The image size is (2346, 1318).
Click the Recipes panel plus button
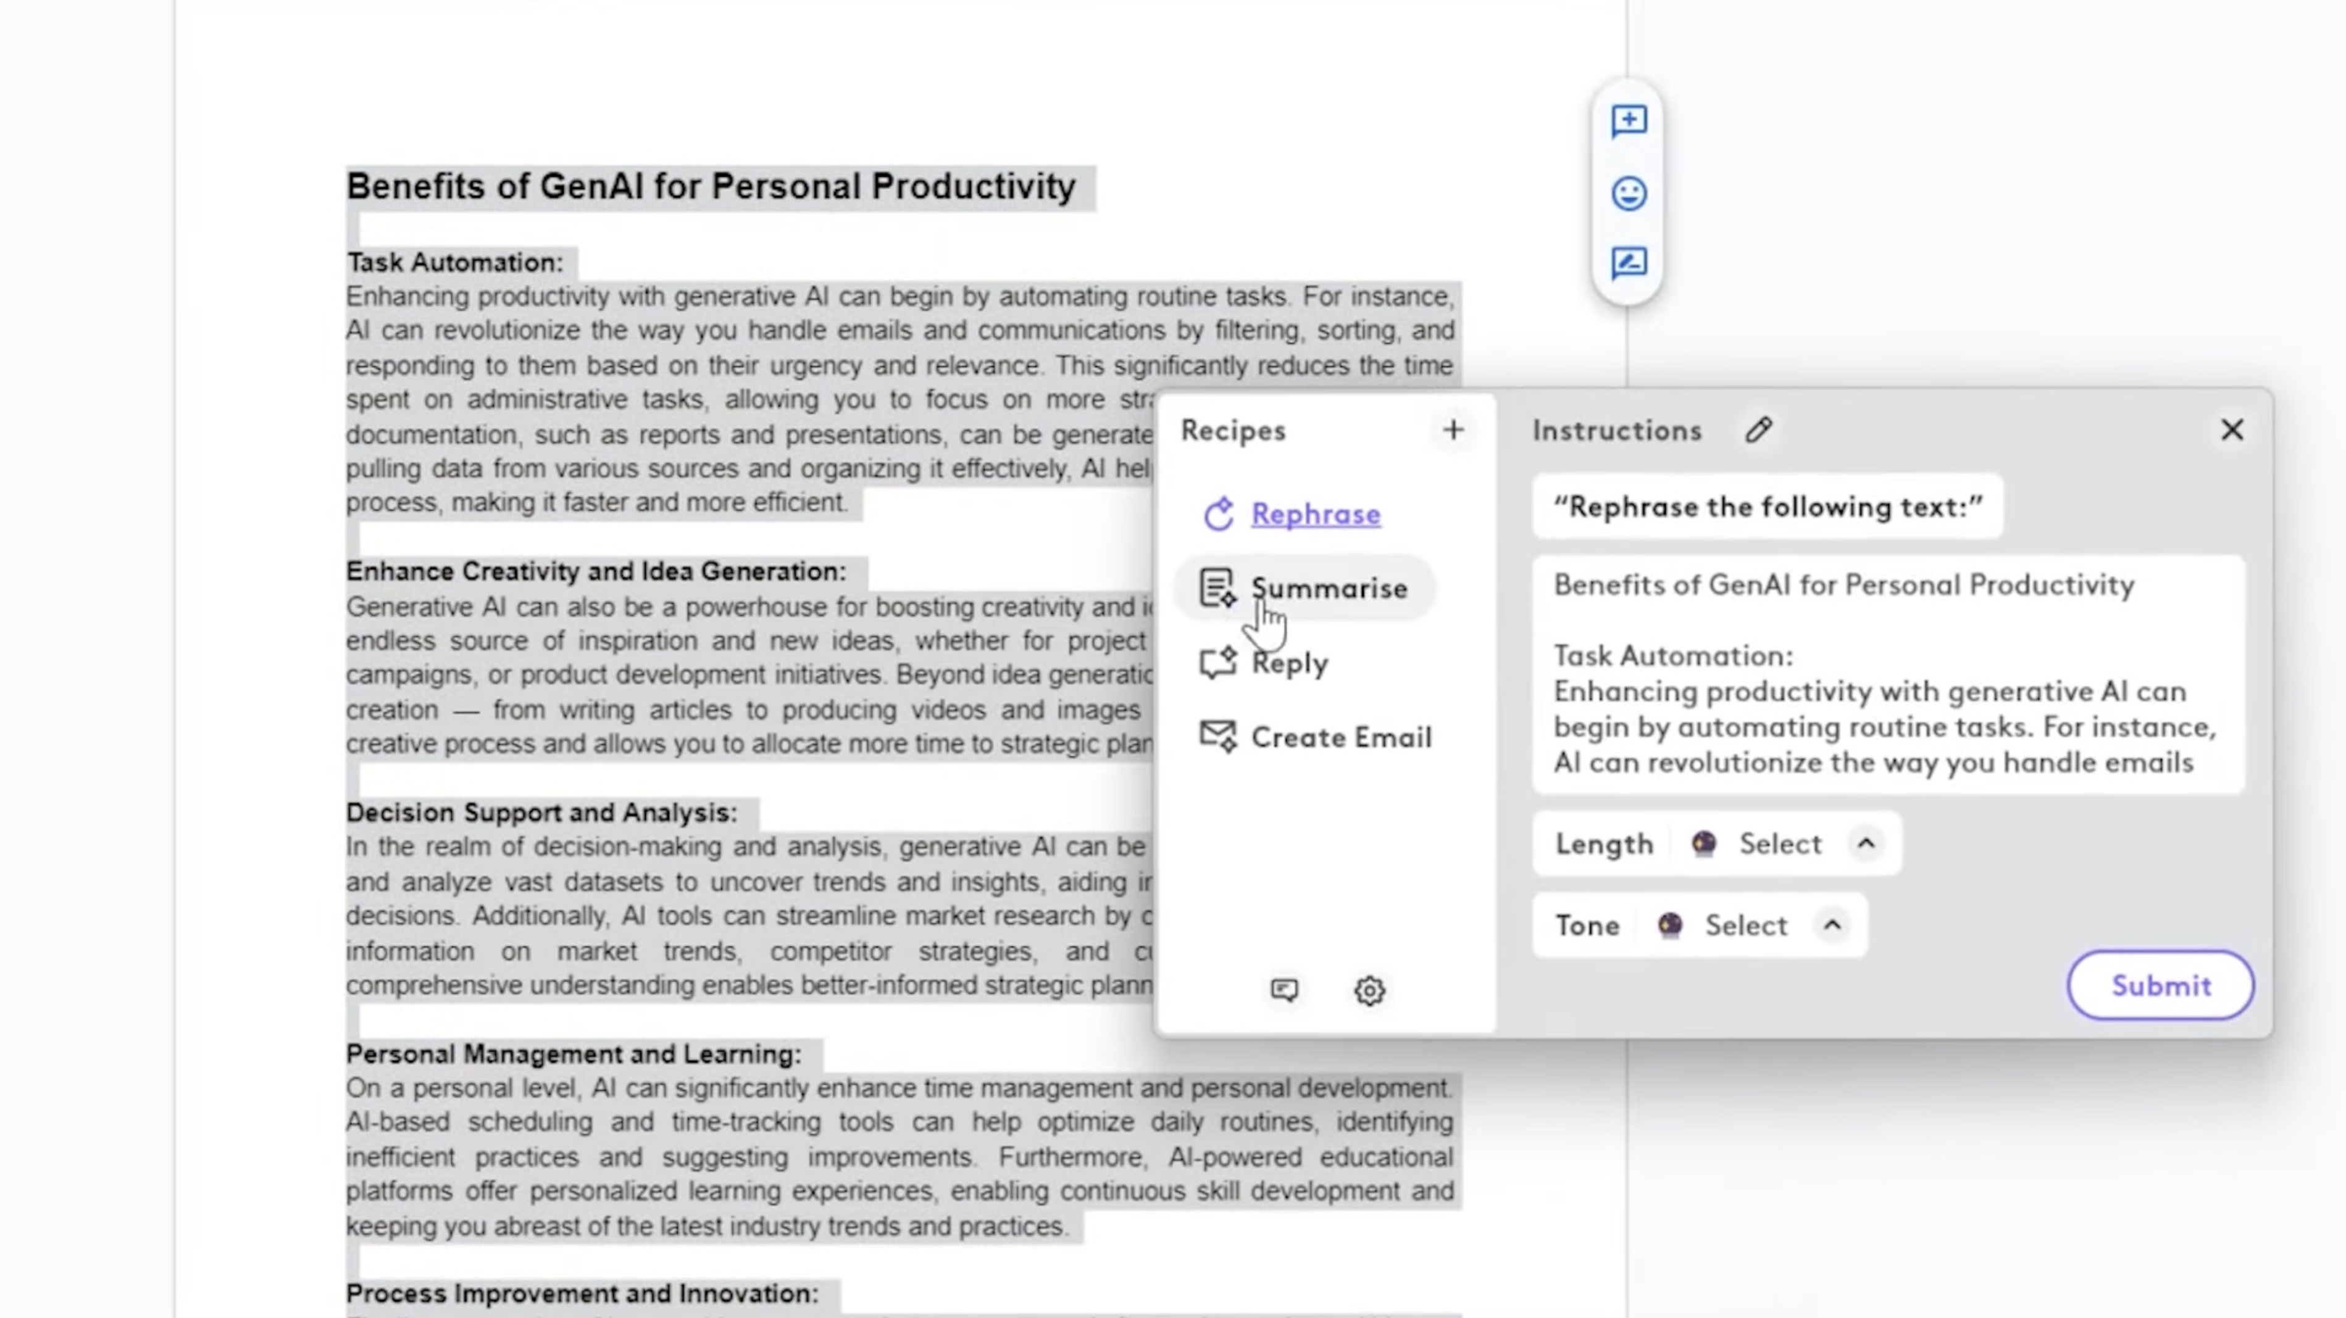pos(1452,429)
